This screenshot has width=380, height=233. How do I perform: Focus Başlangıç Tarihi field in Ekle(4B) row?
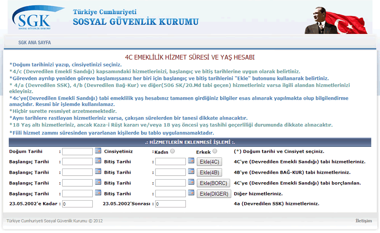tap(77, 172)
